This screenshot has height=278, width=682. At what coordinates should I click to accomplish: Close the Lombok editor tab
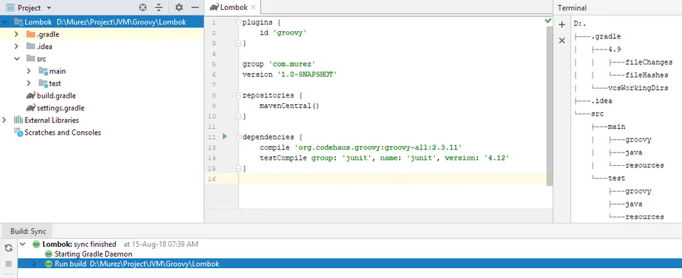[253, 7]
